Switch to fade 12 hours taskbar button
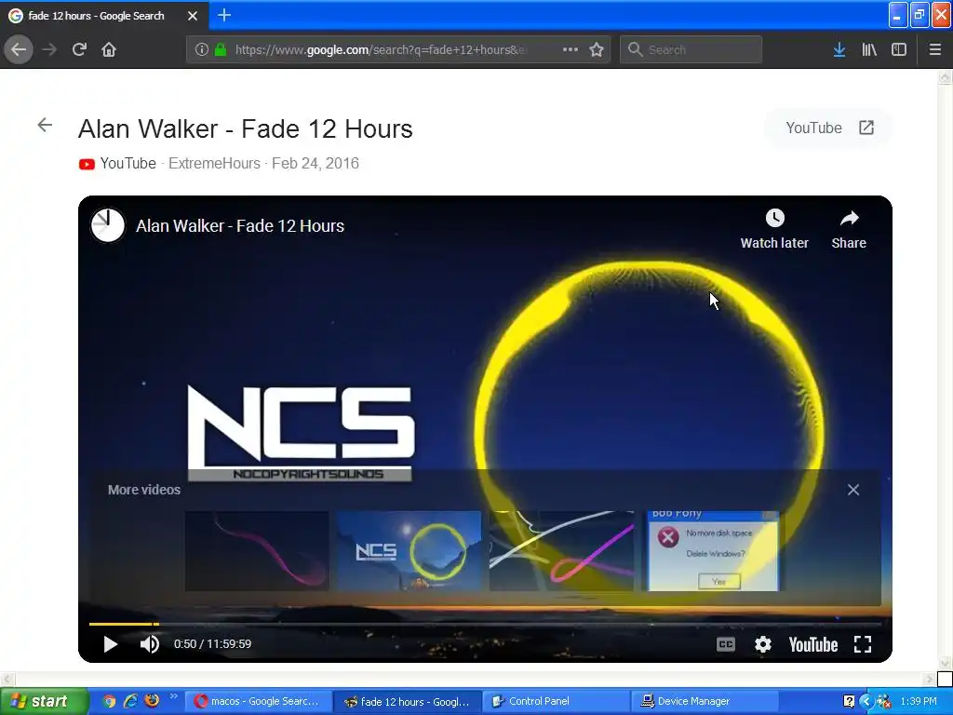The width and height of the screenshot is (953, 715). (408, 702)
